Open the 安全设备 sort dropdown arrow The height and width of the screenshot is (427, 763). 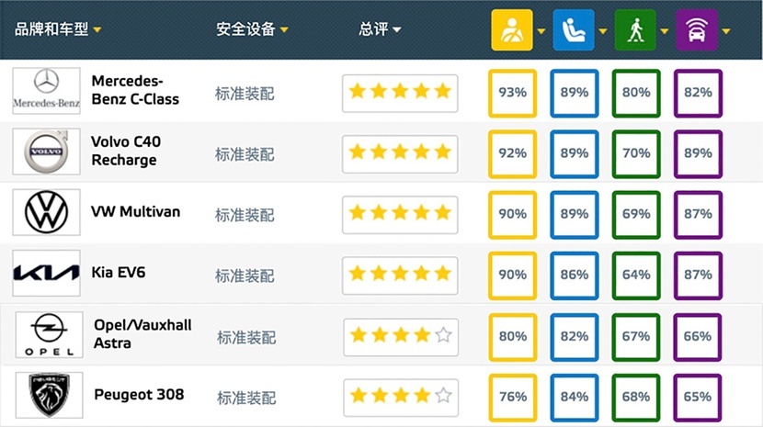point(284,30)
